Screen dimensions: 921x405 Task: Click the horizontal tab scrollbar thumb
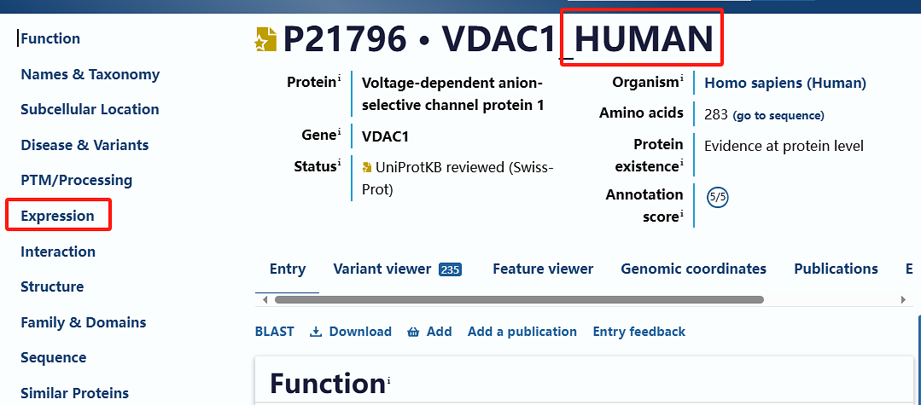pos(519,299)
